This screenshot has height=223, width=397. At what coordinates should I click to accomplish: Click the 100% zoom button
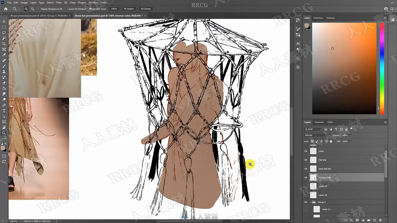coord(114,9)
